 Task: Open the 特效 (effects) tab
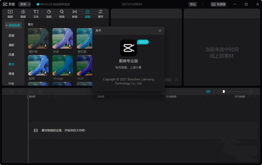(x=62, y=14)
